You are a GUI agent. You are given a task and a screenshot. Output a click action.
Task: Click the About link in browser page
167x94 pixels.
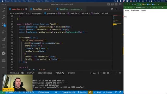coord(127,10)
